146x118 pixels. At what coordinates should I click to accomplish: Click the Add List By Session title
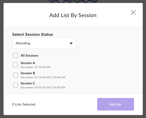(x=73, y=15)
